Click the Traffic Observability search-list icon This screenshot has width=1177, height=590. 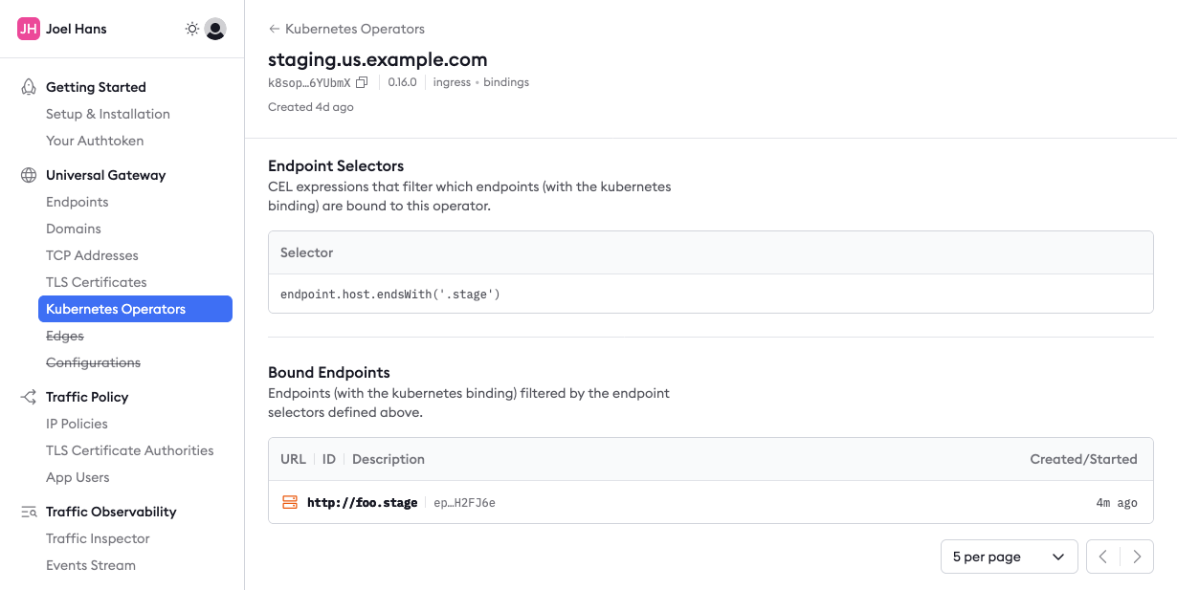[29, 512]
